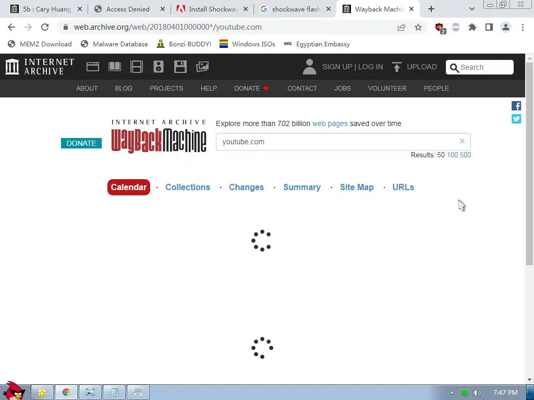Image resolution: width=534 pixels, height=400 pixels.
Task: Go back in browser history
Action: pos(11,27)
